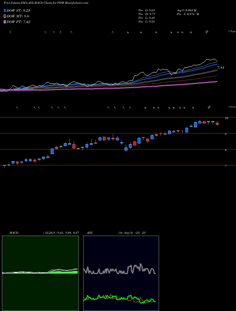The image size is (236, 311).
Task: Click the magenta DOW PT legend swatch
Action: click(5, 22)
